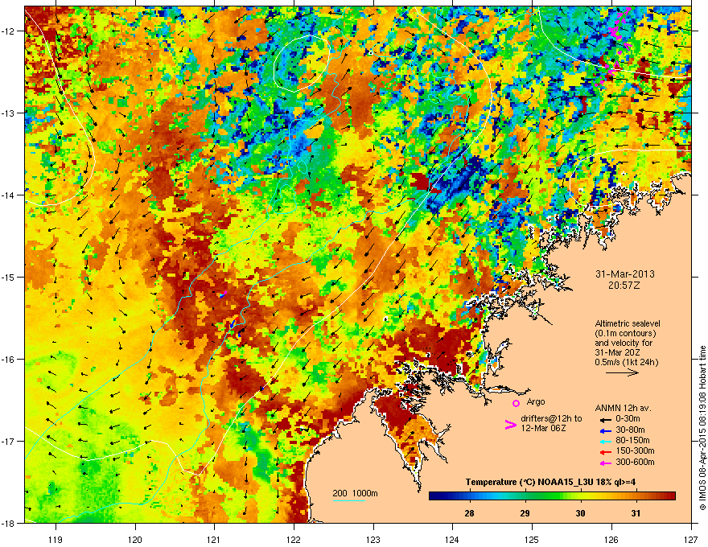Click the 'ANMN 12h av.' heading

(623, 408)
